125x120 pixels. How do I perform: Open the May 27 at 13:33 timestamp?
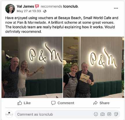coord(29,11)
